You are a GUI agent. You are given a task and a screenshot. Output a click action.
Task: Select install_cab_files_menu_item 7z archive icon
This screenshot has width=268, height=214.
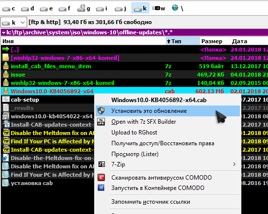coord(5,66)
